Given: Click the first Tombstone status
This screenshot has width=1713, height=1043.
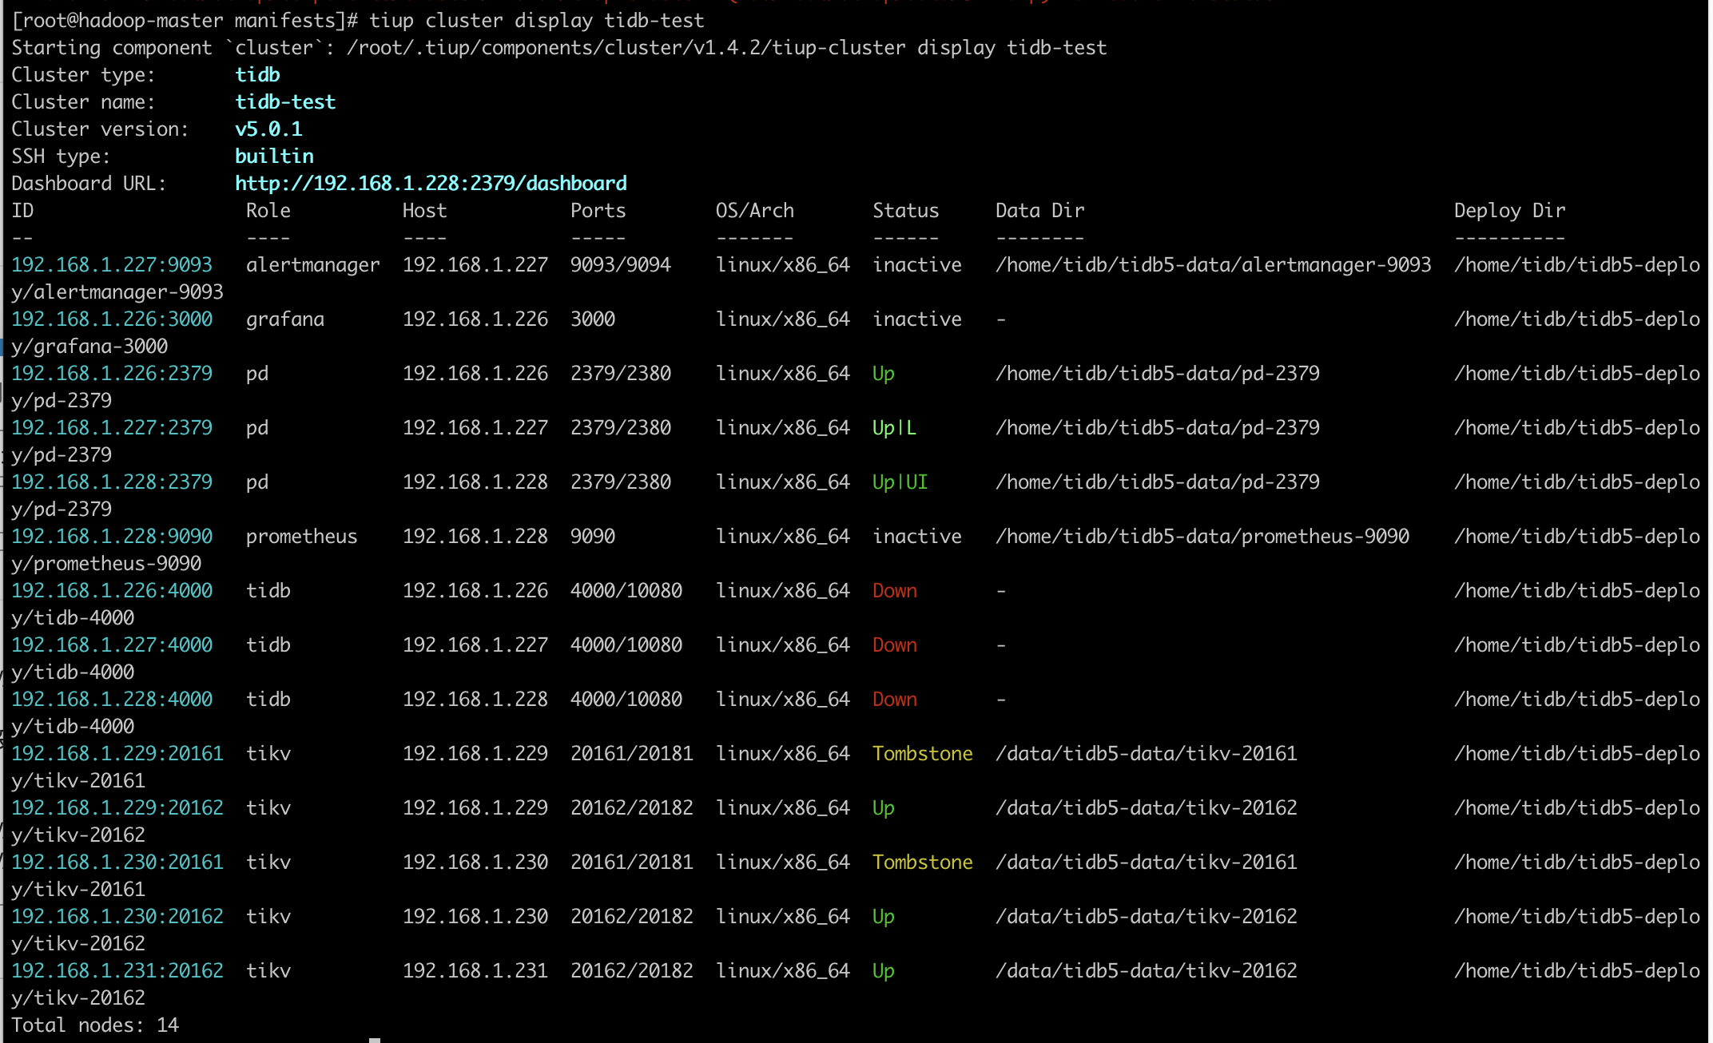Looking at the screenshot, I should point(922,753).
